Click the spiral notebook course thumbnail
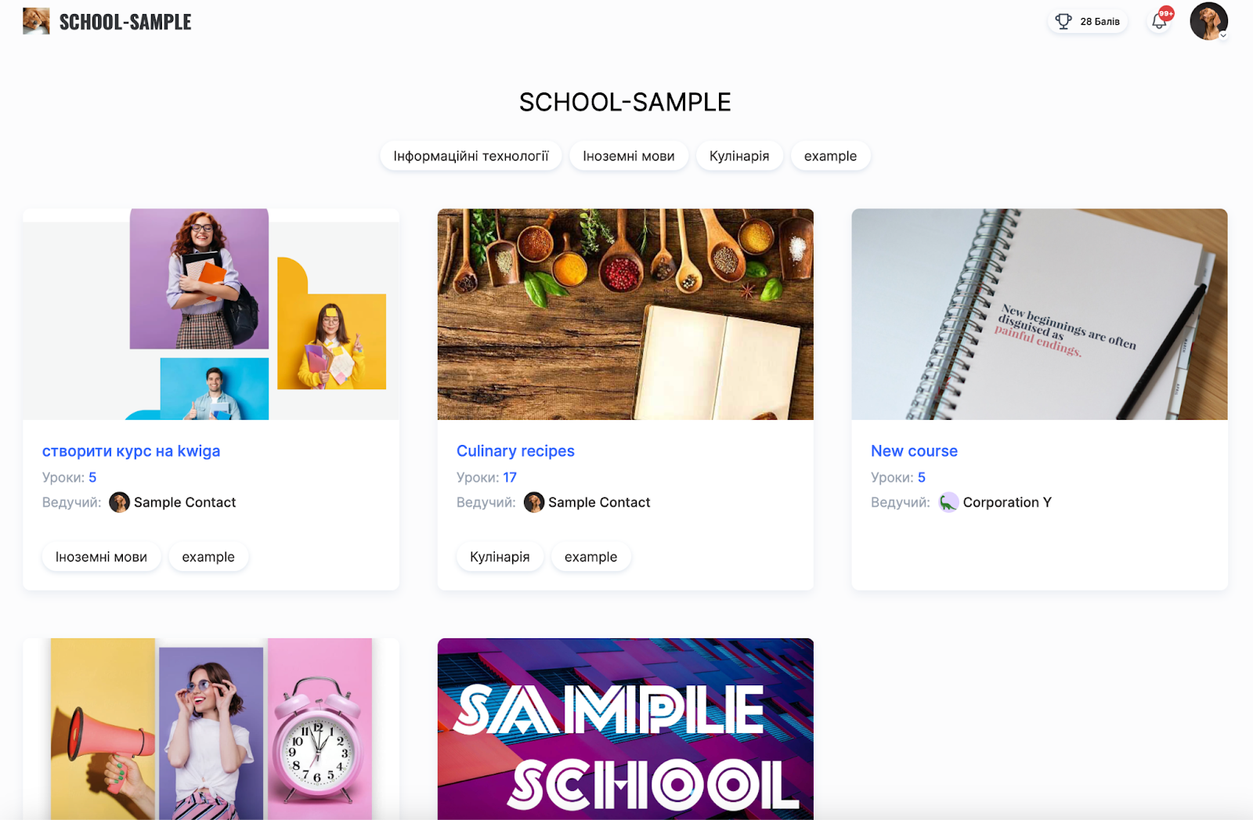 pyautogui.click(x=1039, y=314)
